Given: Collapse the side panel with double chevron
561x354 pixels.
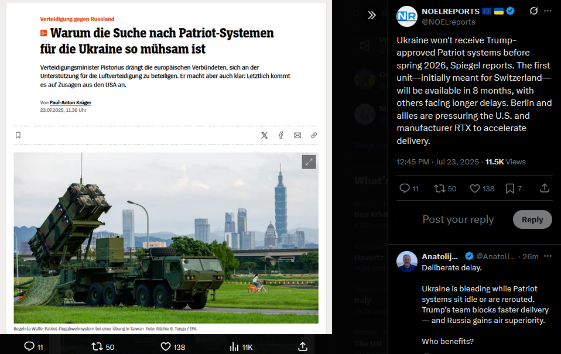Looking at the screenshot, I should [372, 15].
